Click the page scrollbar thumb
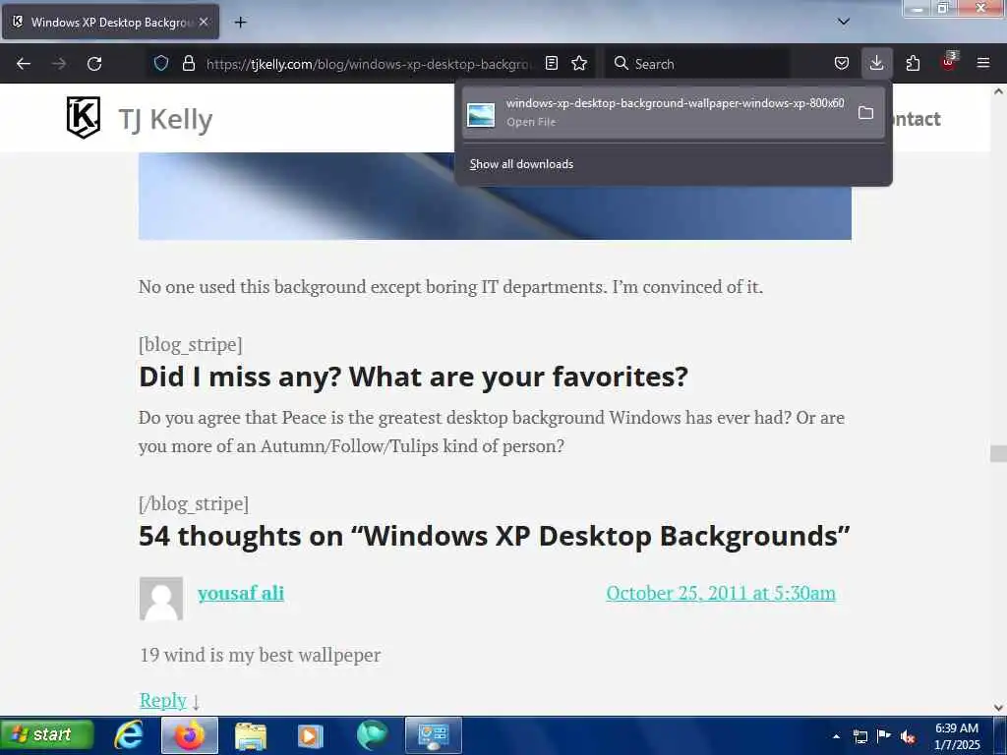Image resolution: width=1007 pixels, height=755 pixels. (998, 453)
